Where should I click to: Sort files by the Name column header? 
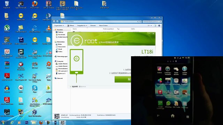coord(75,29)
